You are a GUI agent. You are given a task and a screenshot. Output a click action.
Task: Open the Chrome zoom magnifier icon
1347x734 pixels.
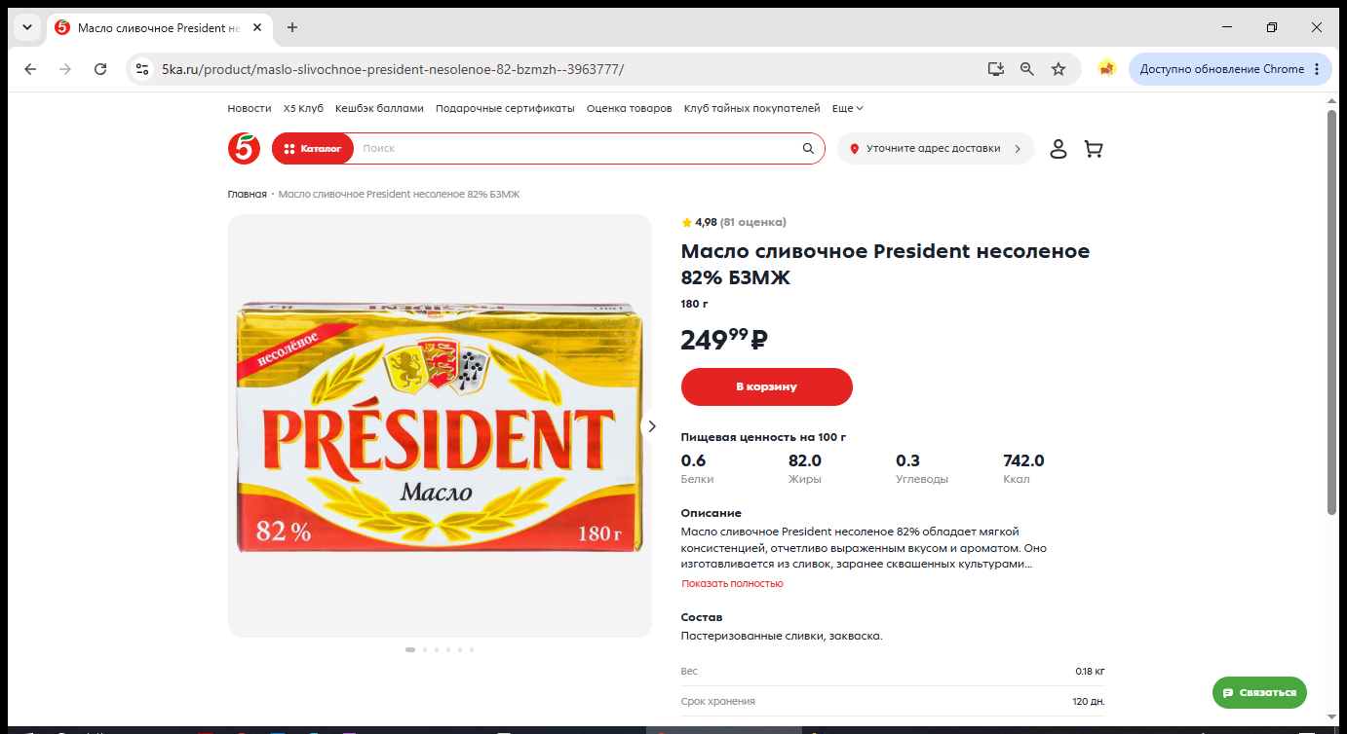click(x=1027, y=69)
